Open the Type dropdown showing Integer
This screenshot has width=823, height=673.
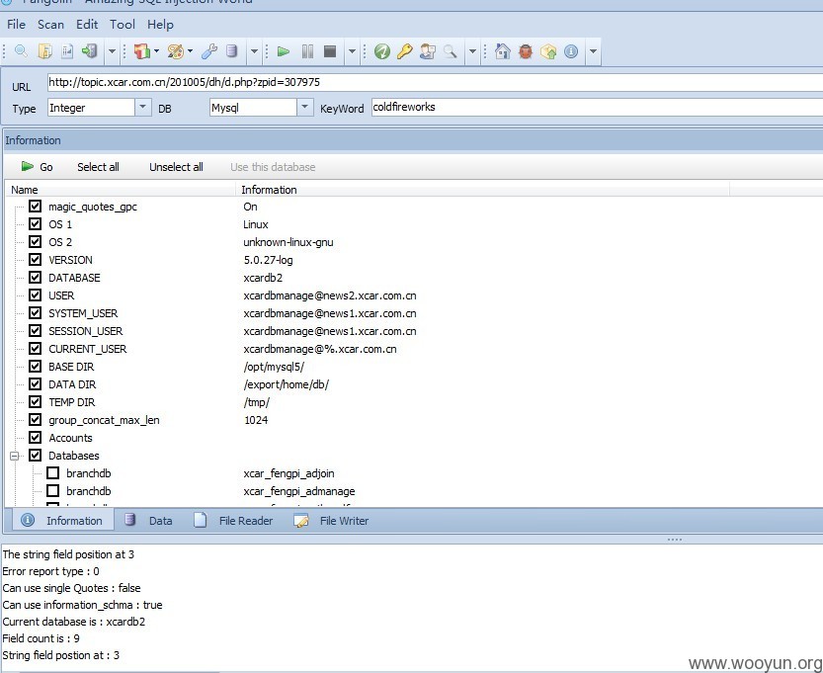[142, 107]
